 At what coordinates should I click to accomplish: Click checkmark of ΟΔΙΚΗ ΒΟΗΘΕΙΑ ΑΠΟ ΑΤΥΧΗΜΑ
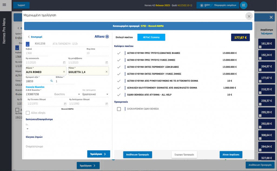pyautogui.click(x=119, y=95)
